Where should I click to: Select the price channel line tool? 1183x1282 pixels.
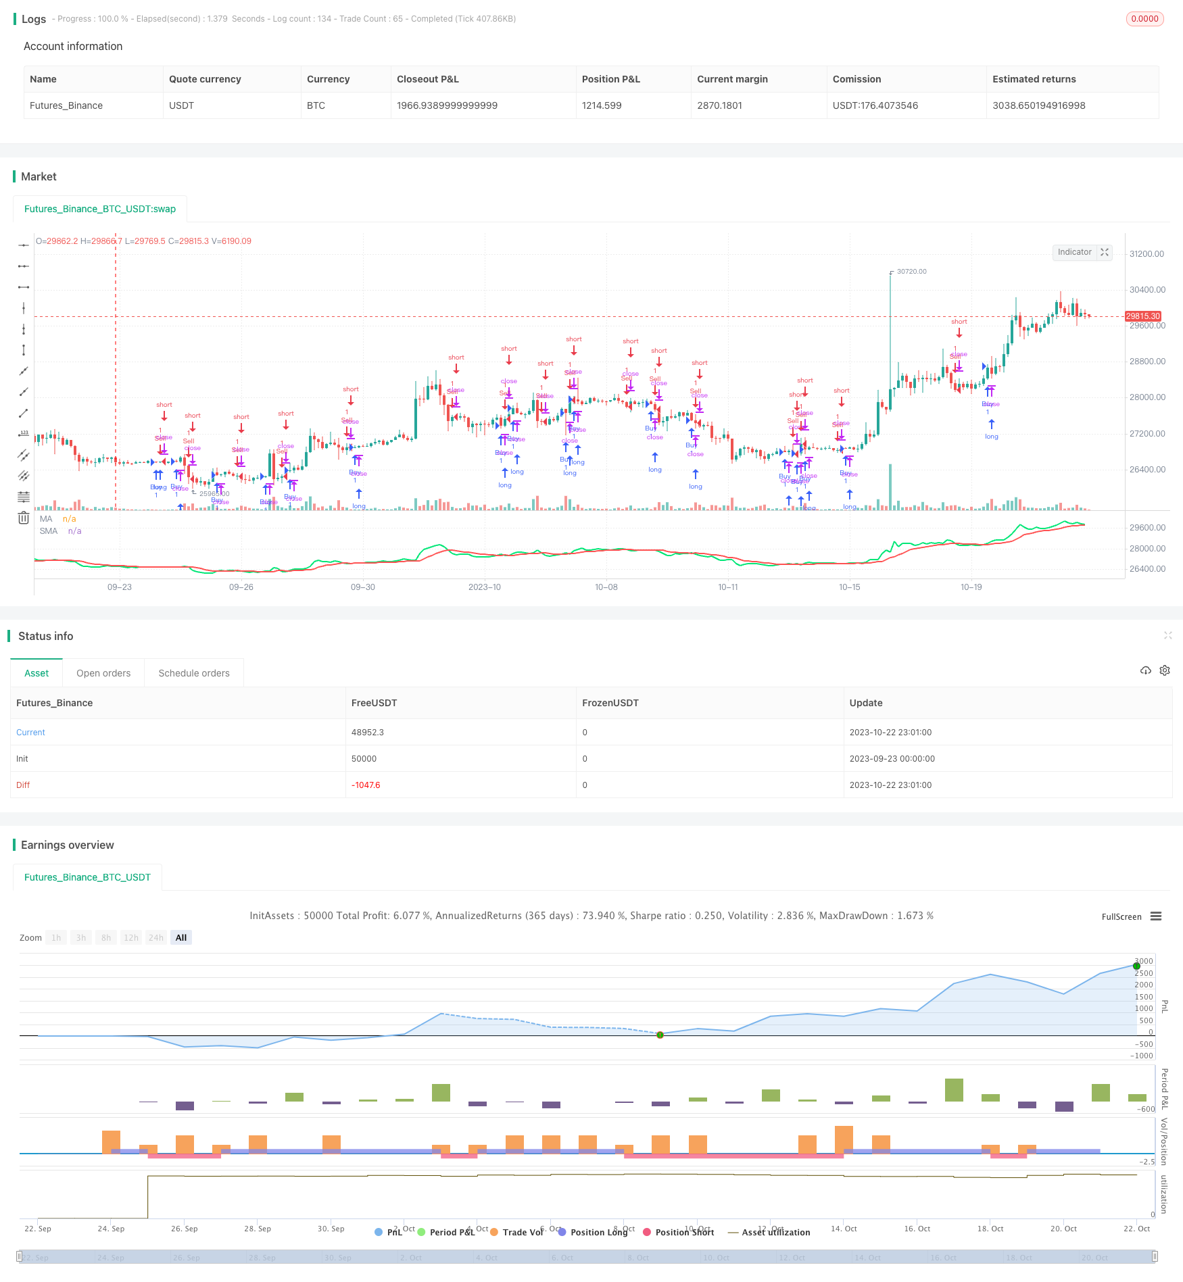pos(24,476)
